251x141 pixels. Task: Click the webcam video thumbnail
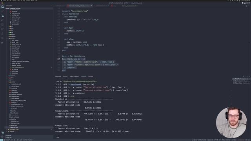(x=231, y=123)
